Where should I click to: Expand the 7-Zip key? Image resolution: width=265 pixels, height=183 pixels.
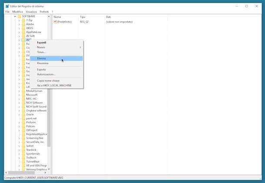(x=19, y=20)
